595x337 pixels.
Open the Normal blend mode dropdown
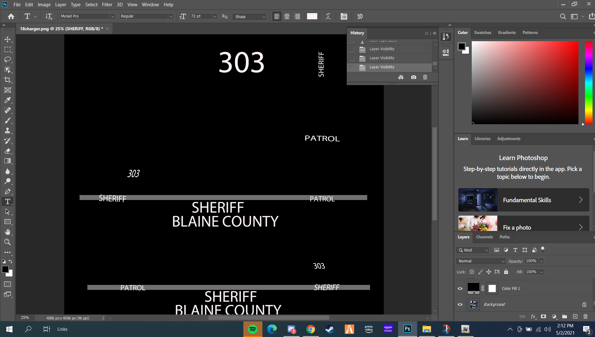click(481, 261)
